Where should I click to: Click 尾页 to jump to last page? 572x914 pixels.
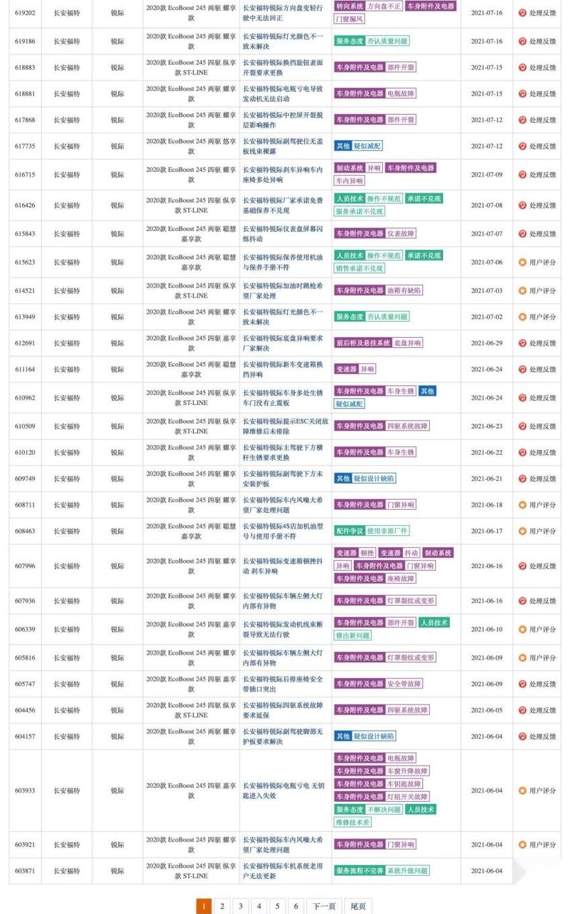[359, 907]
